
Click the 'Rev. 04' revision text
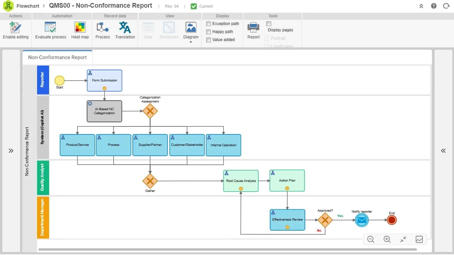172,6
